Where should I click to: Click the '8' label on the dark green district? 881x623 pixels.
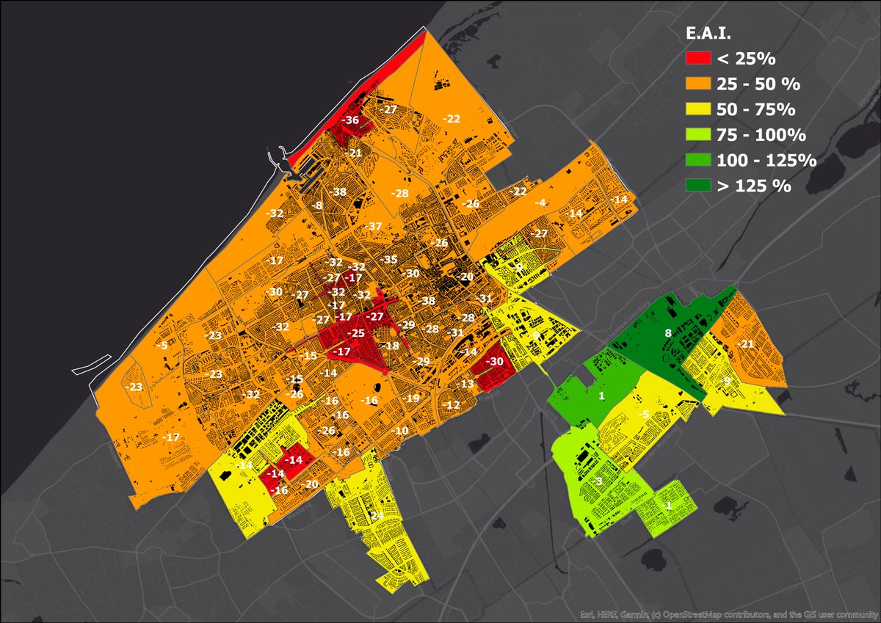[668, 333]
